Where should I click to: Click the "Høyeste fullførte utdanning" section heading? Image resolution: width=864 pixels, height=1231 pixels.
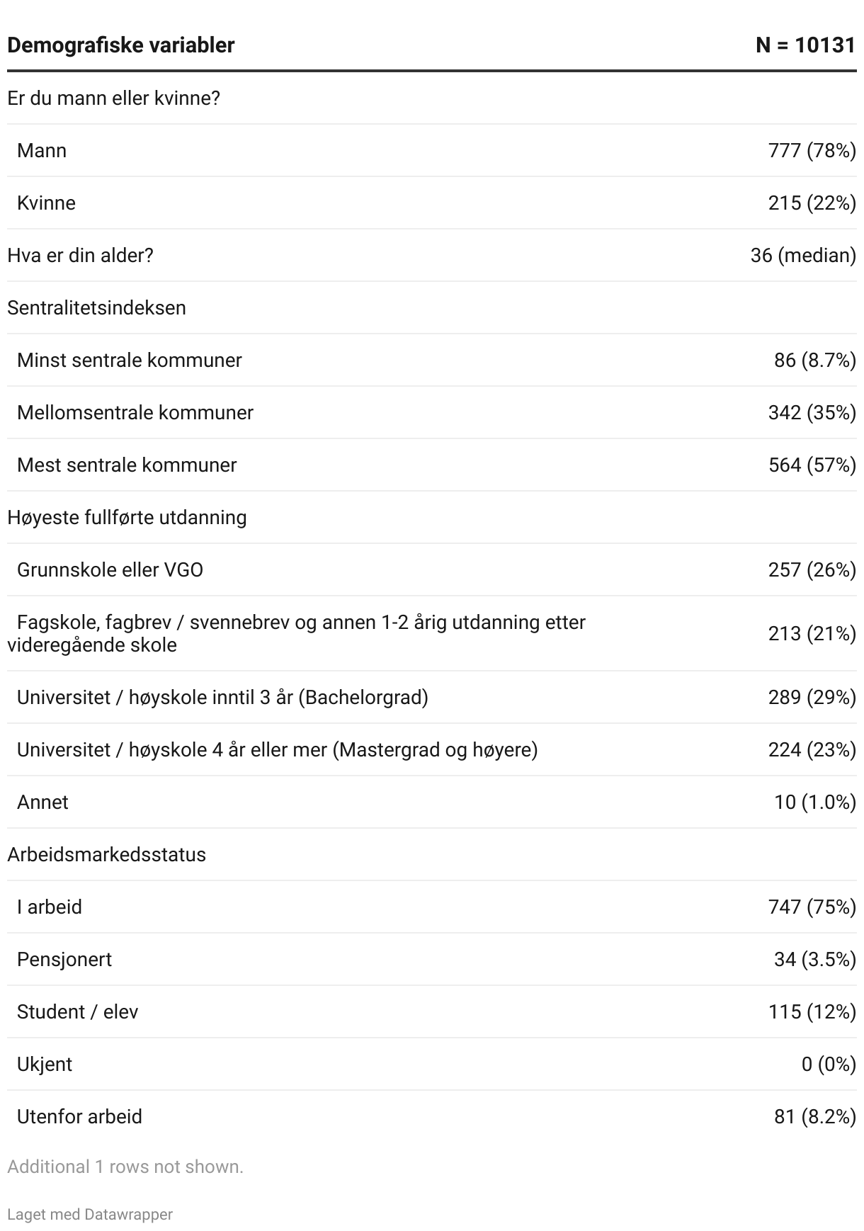(127, 517)
